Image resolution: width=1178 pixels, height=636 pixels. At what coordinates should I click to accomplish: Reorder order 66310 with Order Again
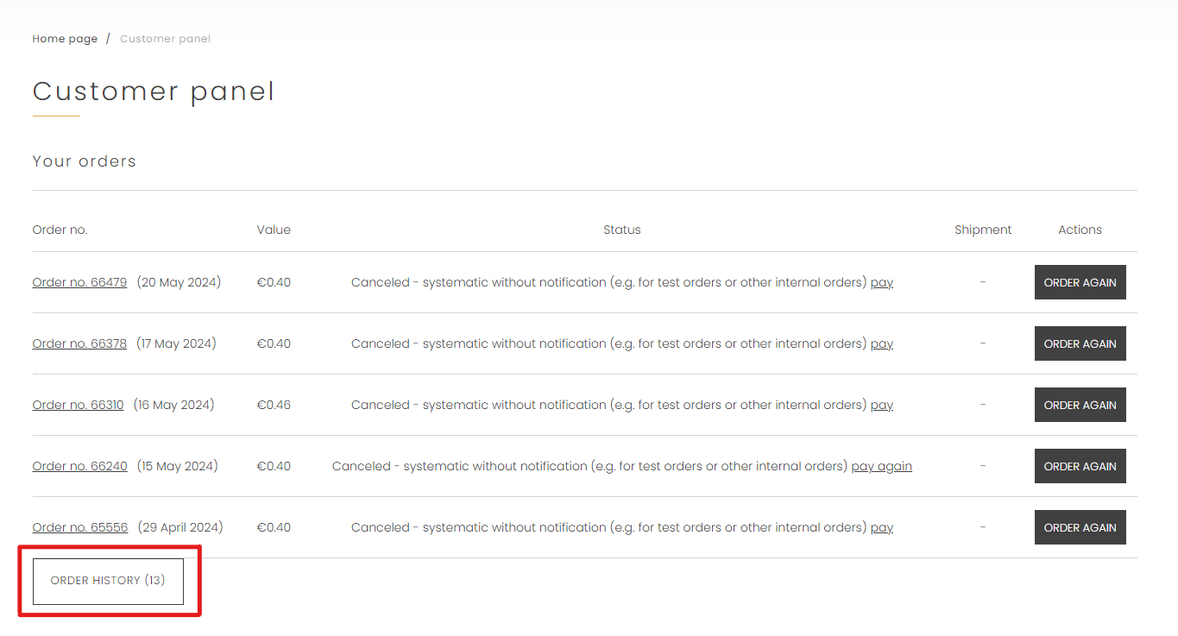pos(1080,405)
